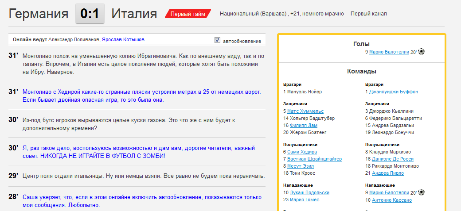Click the comment about куски газона
The width and height of the screenshot is (461, 211).
(x=129, y=124)
